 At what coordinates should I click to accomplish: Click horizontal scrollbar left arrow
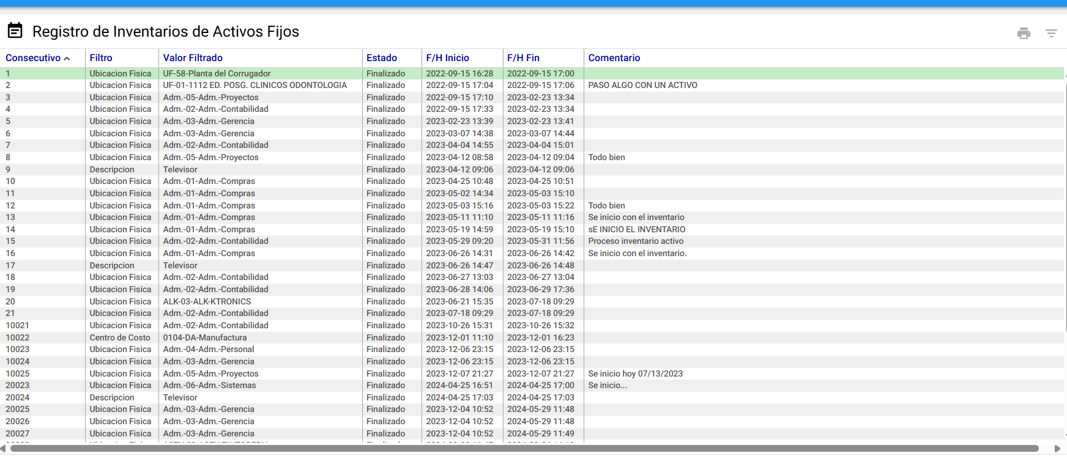click(3, 449)
